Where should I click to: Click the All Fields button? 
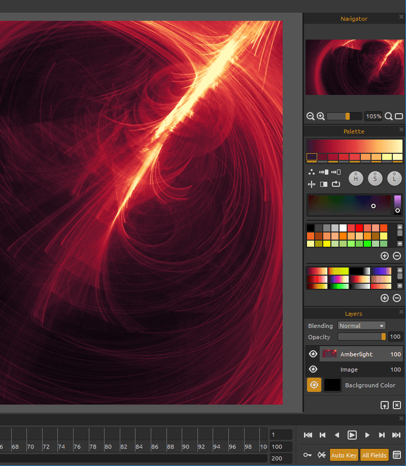[x=375, y=455]
